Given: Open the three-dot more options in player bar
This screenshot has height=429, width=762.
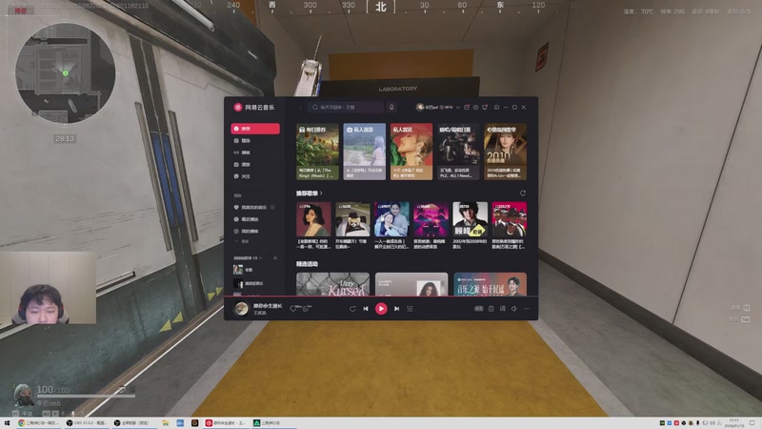Looking at the screenshot, I should pos(527,308).
